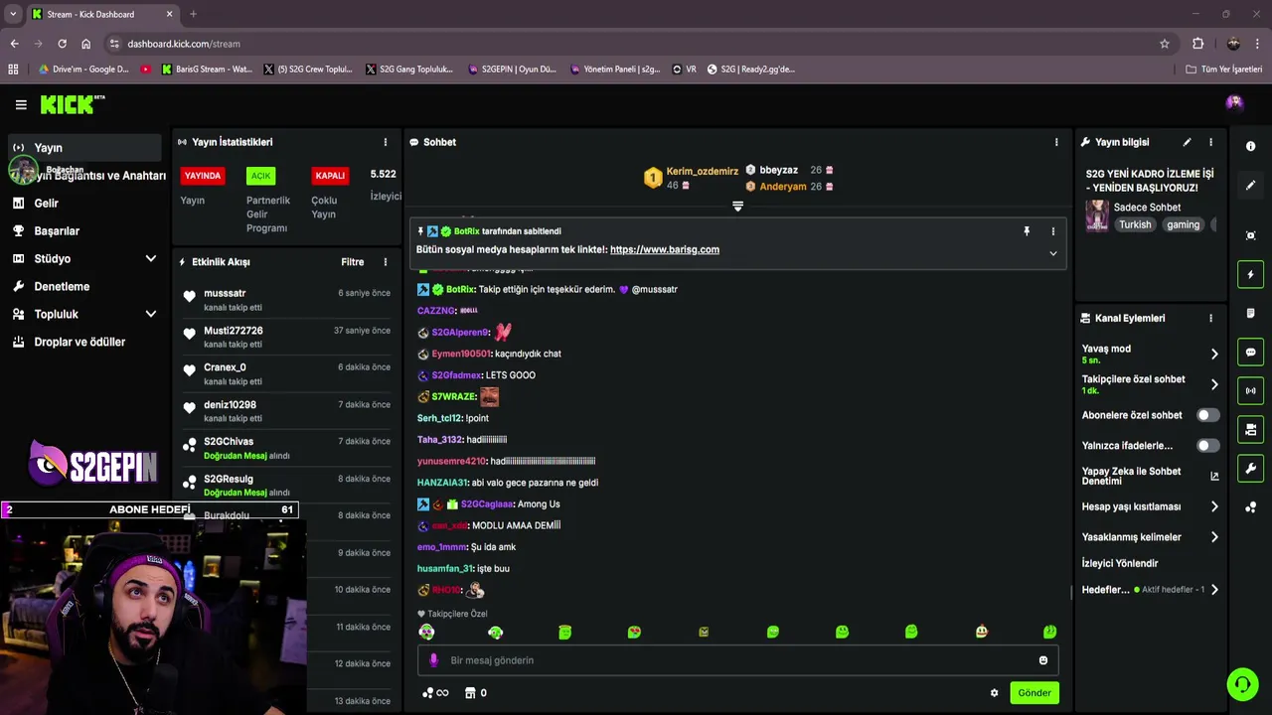Expand the chat leaderboard handle
This screenshot has width=1272, height=715.
tap(737, 207)
